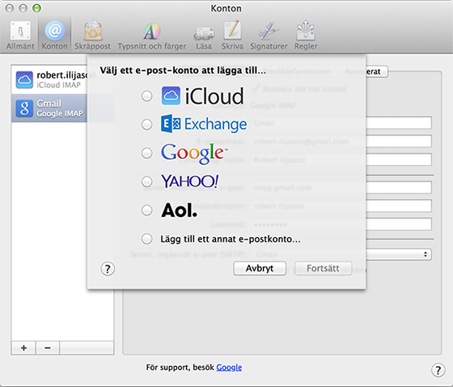Choose the Exchange radio button

point(146,125)
